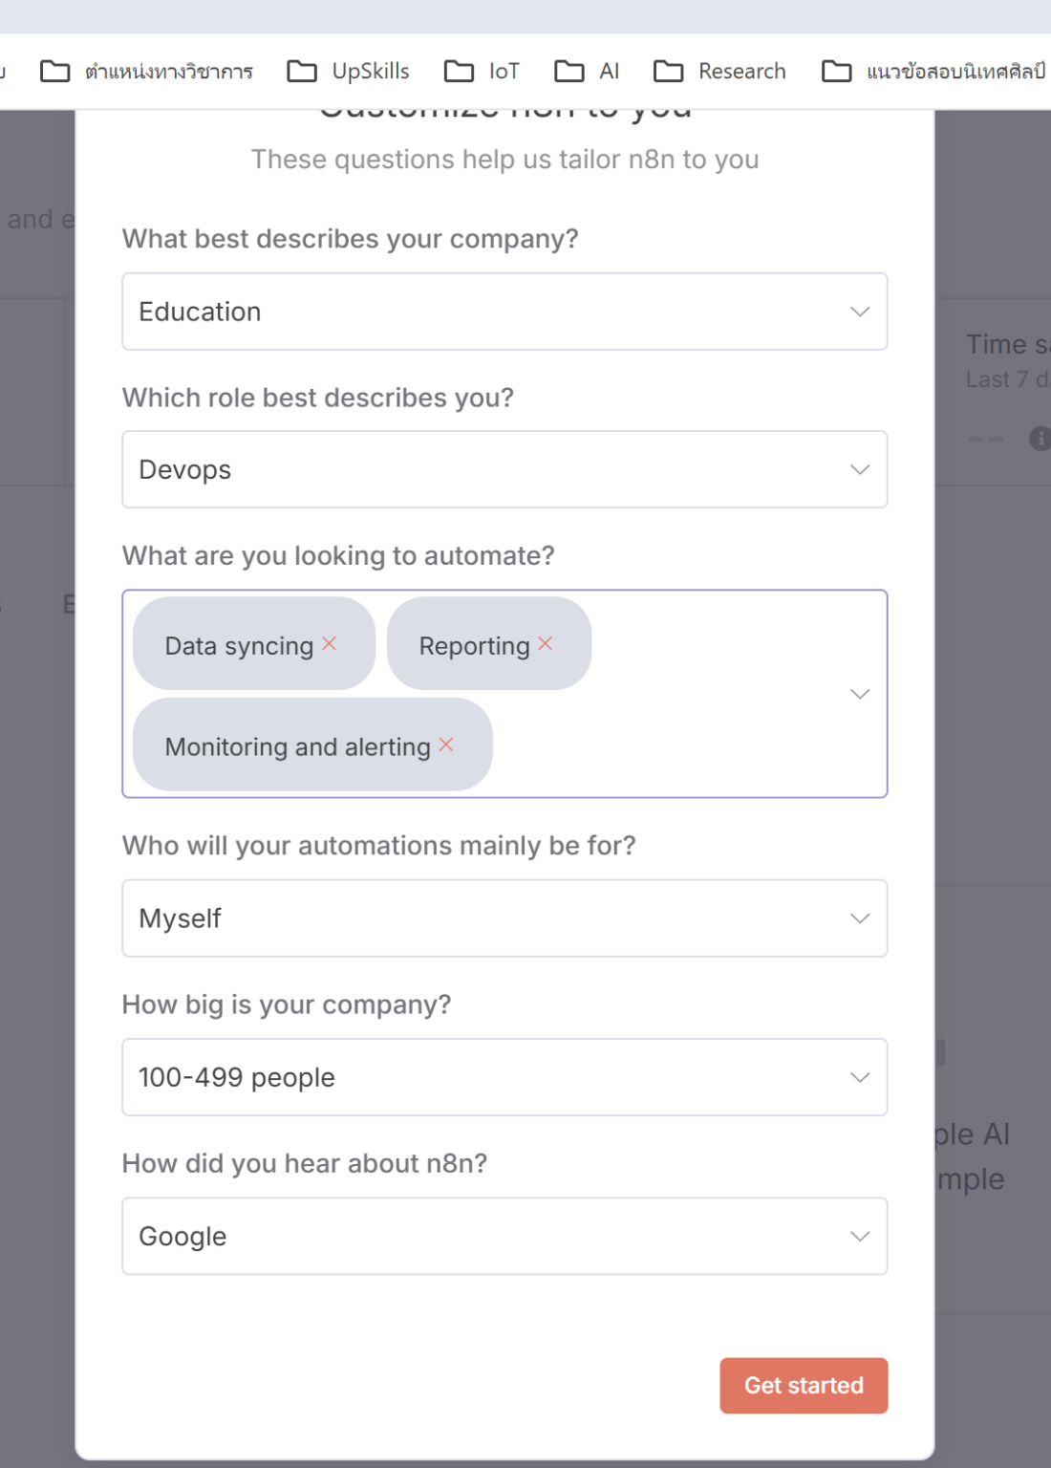1051x1468 pixels.
Task: Click the Reporting tag label
Action: [474, 646]
